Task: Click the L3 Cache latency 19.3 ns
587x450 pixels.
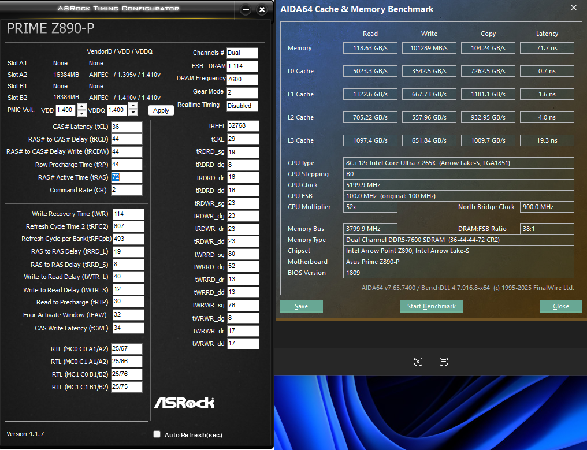Action: coord(547,140)
